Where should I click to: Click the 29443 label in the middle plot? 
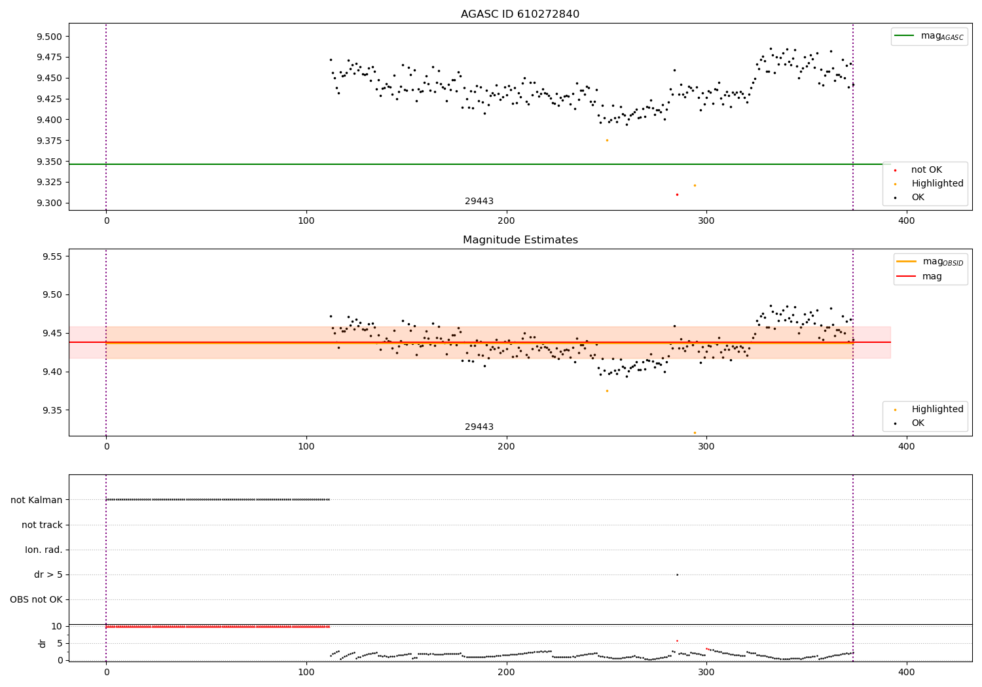(479, 427)
